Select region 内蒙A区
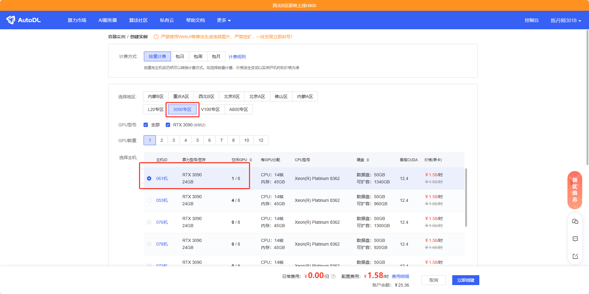Viewport: 589px width, 294px height. click(305, 96)
